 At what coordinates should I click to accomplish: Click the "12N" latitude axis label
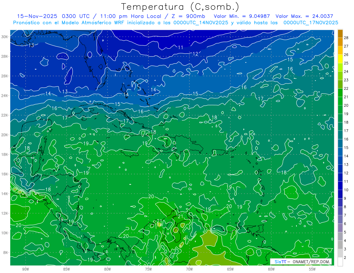pyautogui.click(x=5, y=213)
